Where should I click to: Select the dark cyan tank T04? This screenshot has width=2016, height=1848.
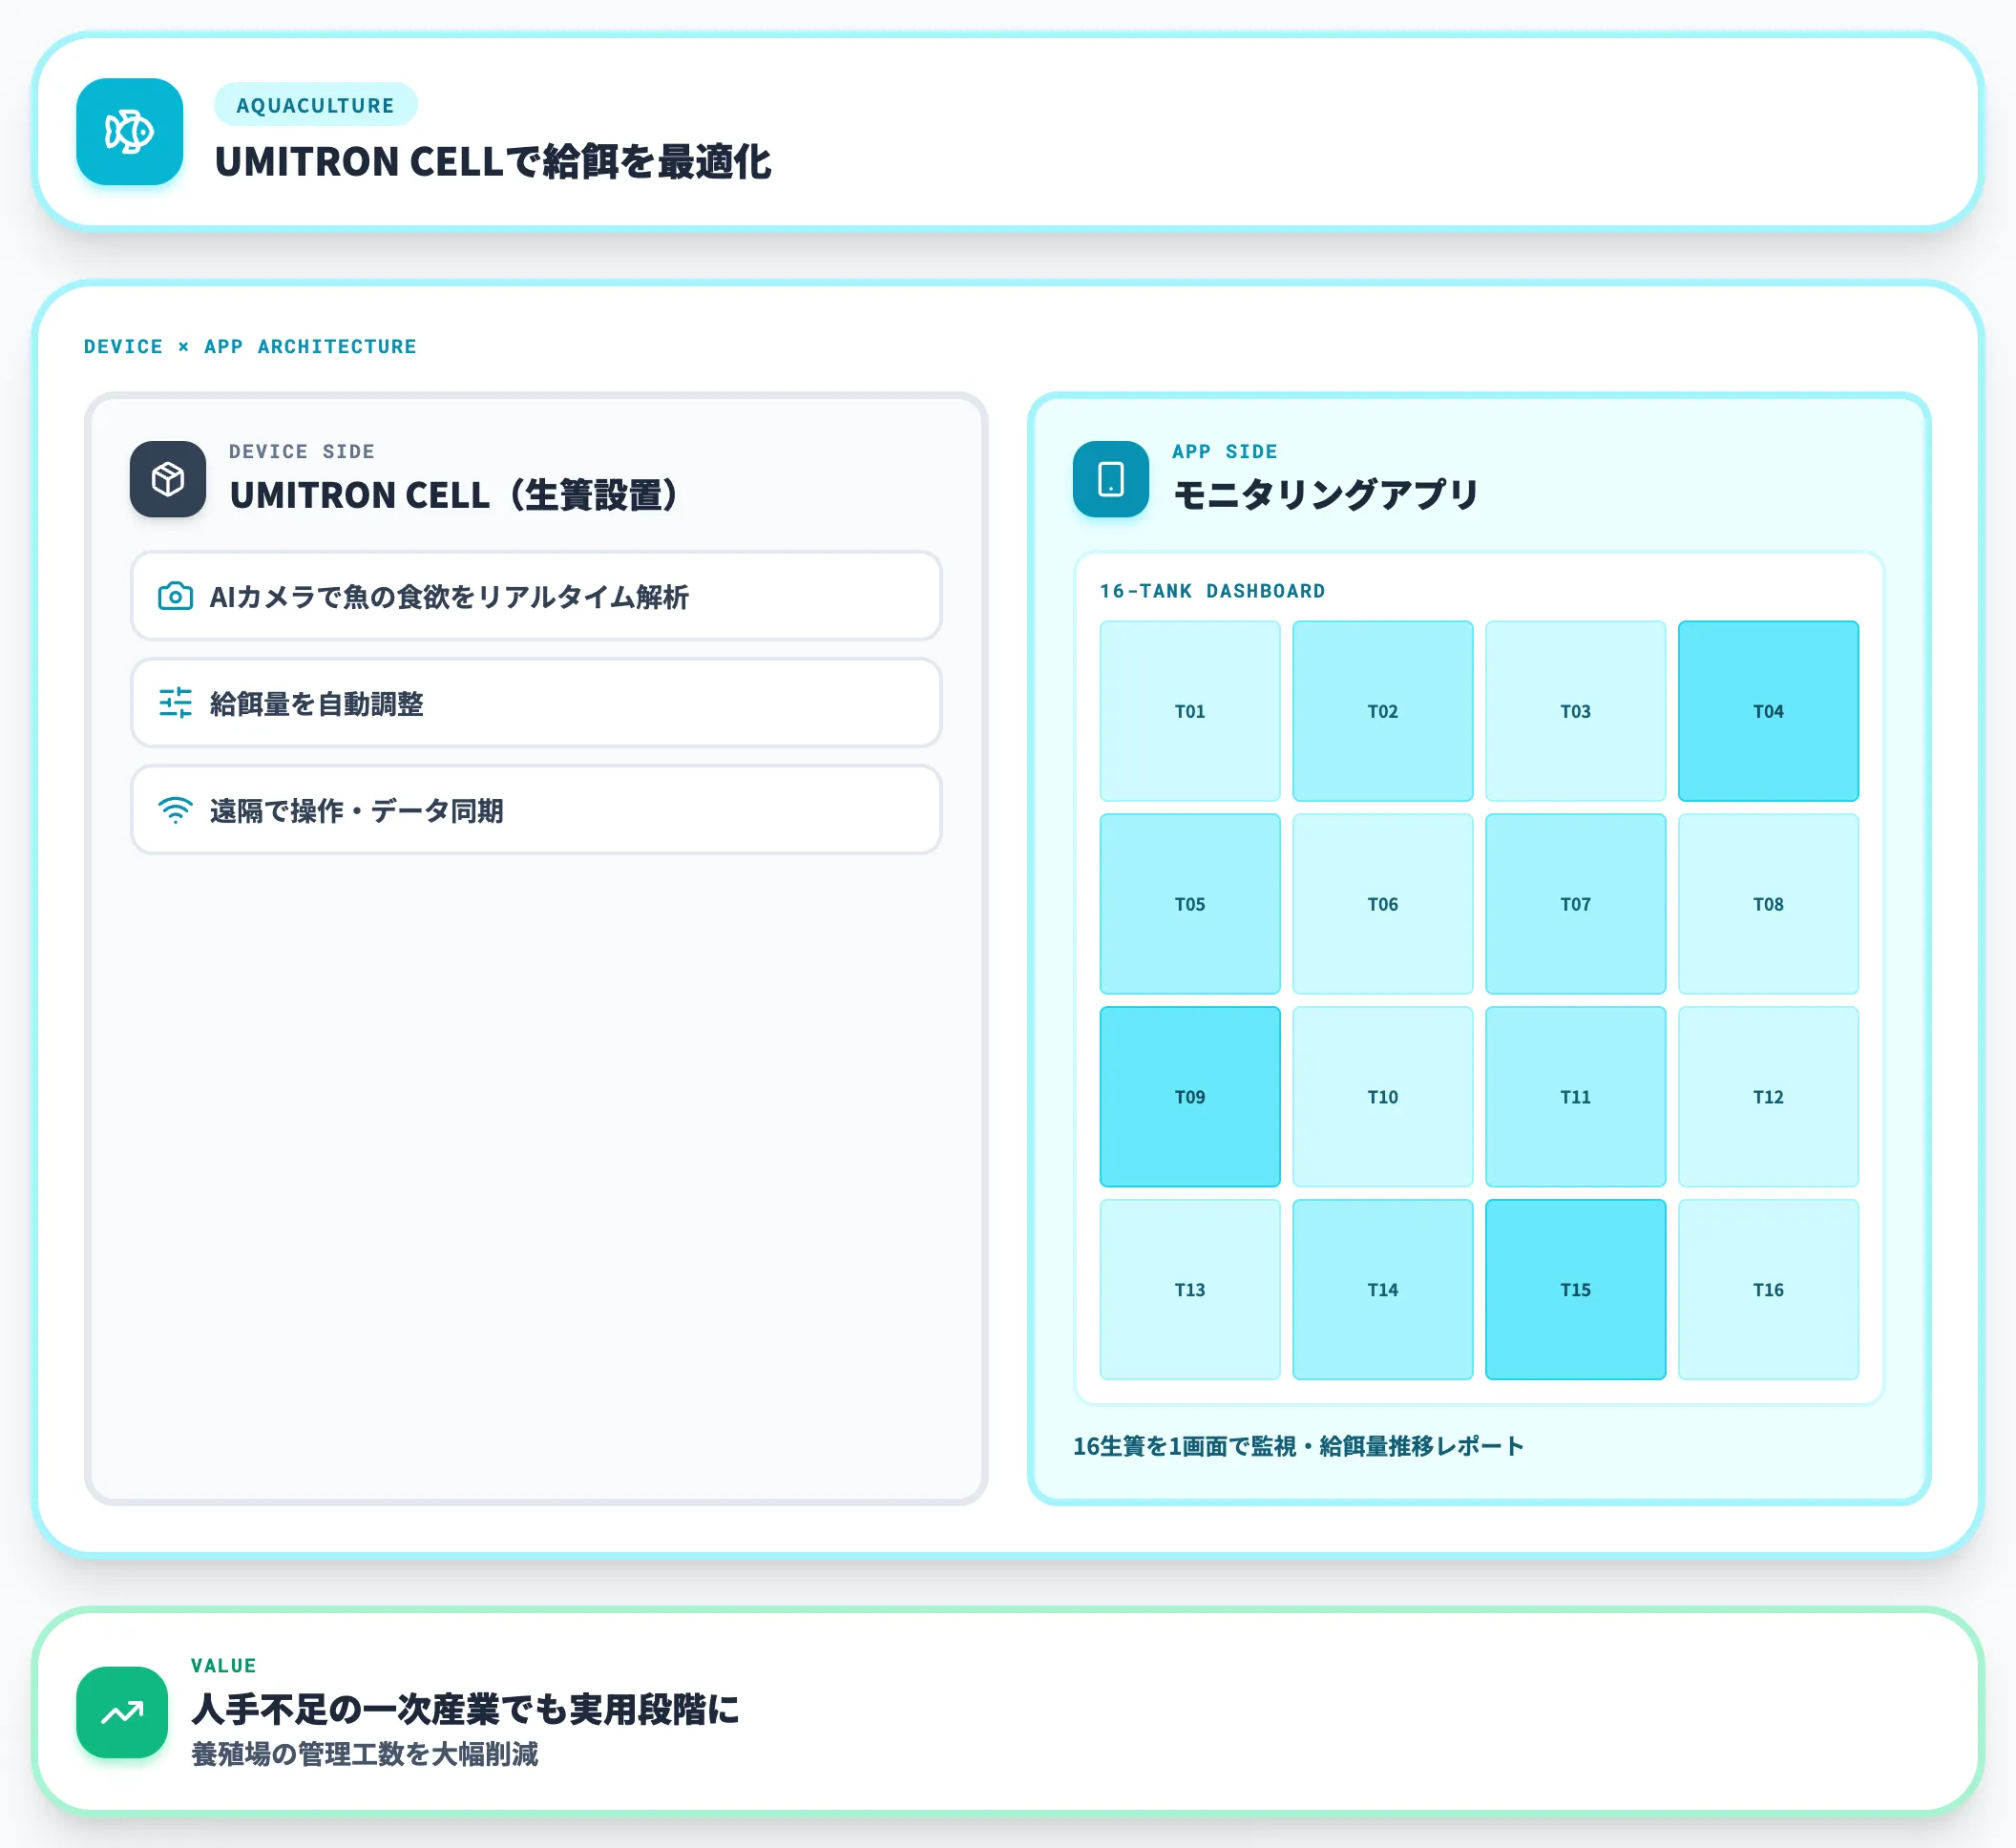point(1769,711)
